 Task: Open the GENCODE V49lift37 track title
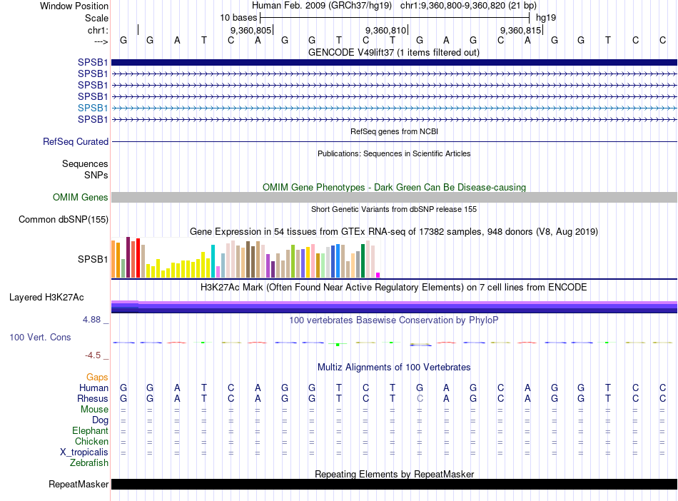[x=393, y=52]
